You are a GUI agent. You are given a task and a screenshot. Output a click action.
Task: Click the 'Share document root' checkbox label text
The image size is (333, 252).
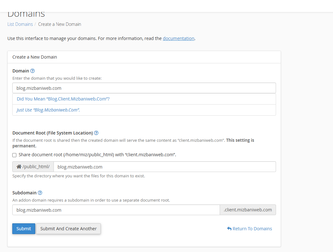(x=97, y=155)
